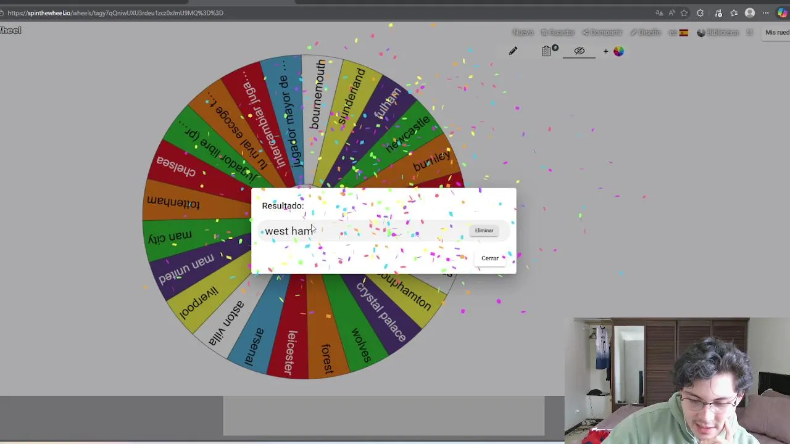Click the west ham result text
This screenshot has height=444, width=790.
point(289,231)
